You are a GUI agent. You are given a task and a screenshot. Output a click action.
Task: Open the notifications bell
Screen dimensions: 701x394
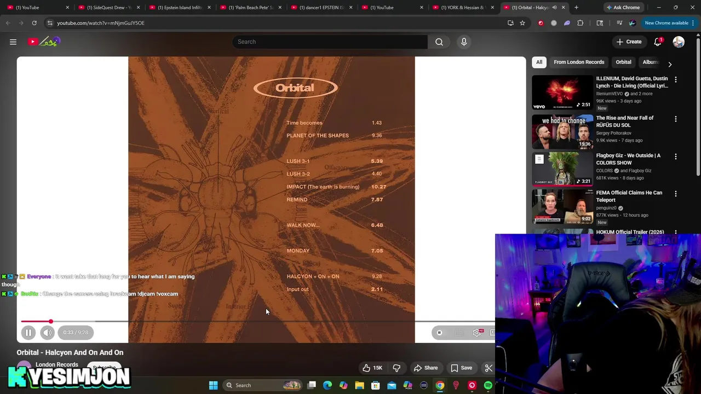(658, 42)
